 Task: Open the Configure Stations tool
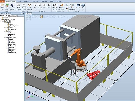pyautogui.click(x=12, y=6)
